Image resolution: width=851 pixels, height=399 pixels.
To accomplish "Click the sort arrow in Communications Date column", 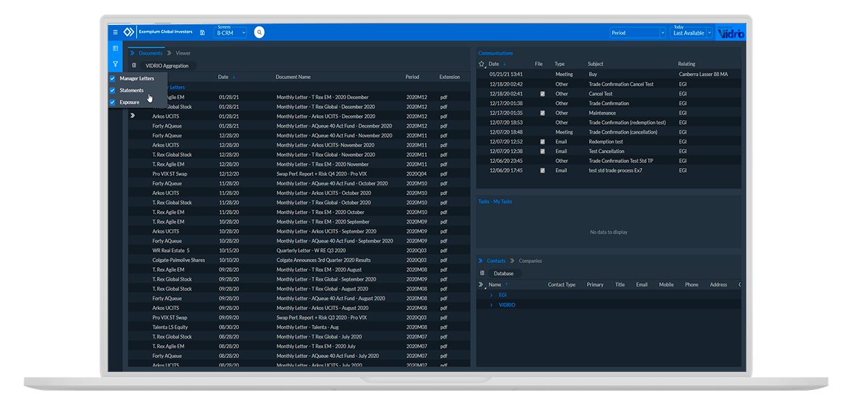I will coord(505,64).
